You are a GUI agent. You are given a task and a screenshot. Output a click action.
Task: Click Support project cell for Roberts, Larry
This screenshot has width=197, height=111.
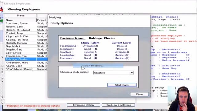point(42,27)
